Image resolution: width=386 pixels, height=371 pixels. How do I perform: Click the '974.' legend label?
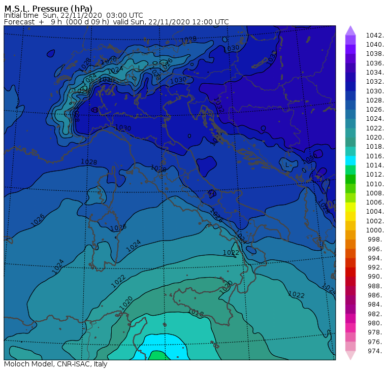pos(376,351)
